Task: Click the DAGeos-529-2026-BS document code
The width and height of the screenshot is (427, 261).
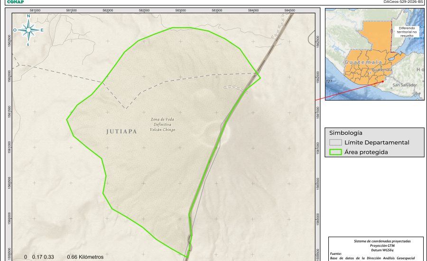Action: coord(403,2)
